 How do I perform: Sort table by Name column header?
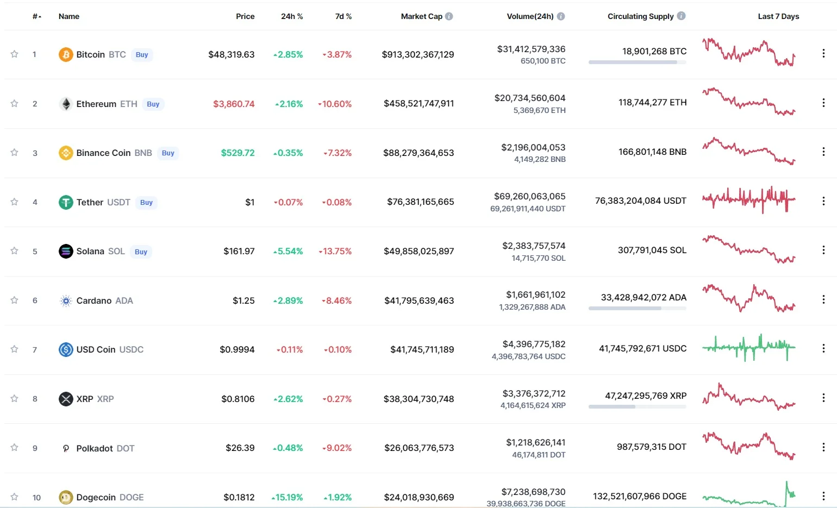point(69,16)
